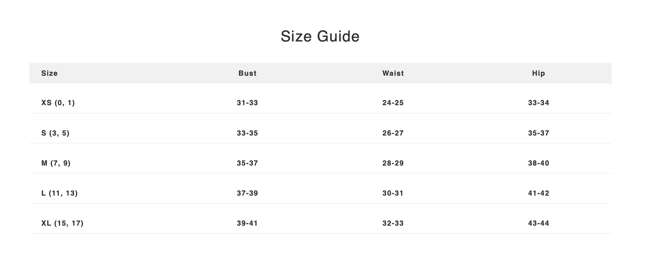
Task: Click the S bust value 33-35
Action: point(247,133)
